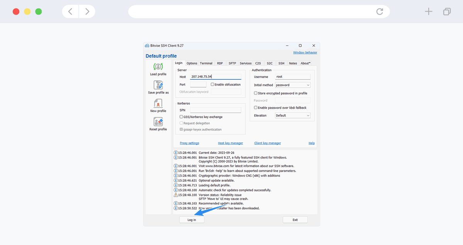The width and height of the screenshot is (463, 245).
Task: Open the Notes tab
Action: point(293,63)
